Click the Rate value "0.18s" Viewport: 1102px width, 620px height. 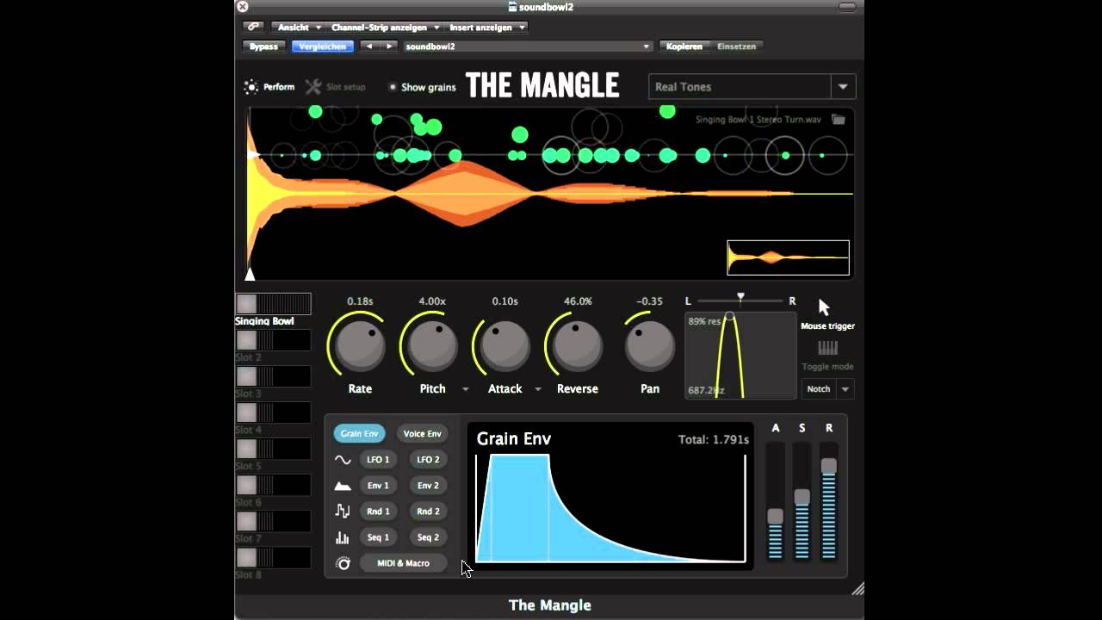[360, 301]
